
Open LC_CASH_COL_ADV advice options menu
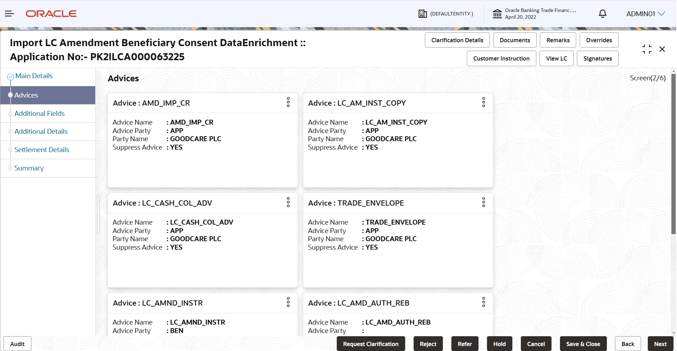[288, 202]
